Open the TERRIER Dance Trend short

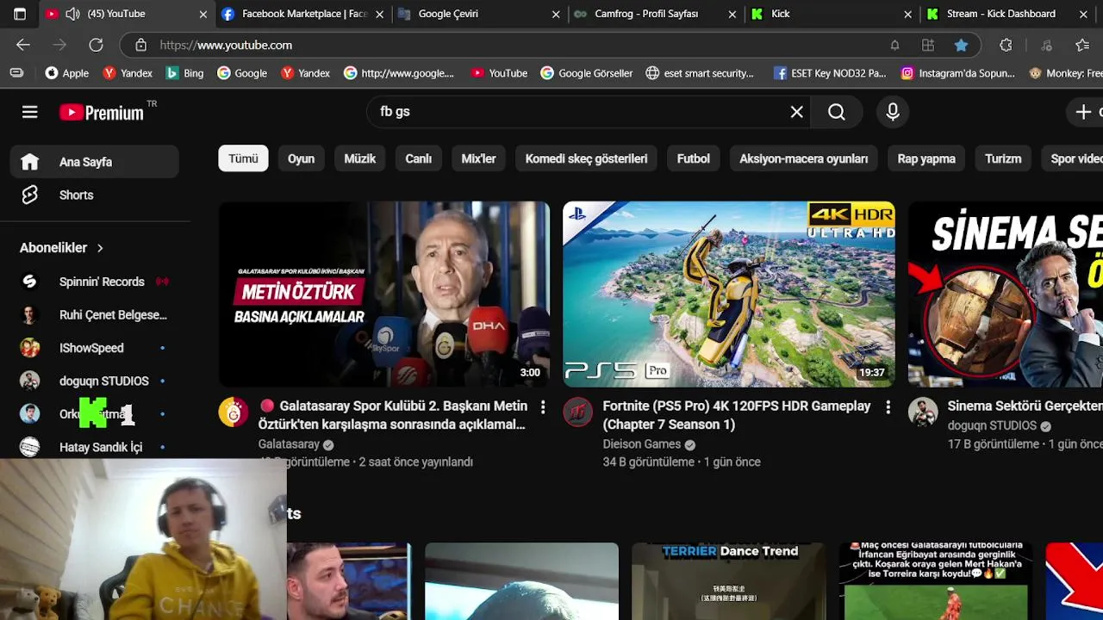[x=728, y=581]
